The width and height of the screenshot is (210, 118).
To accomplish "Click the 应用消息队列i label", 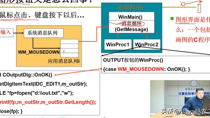I will coord(64,61).
